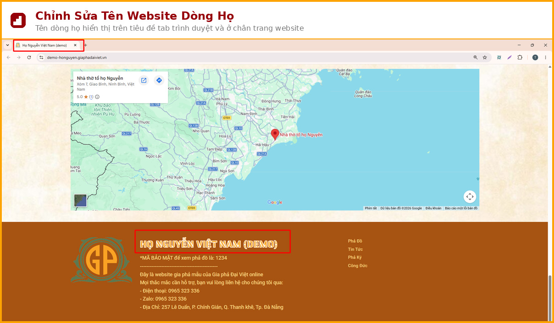The image size is (554, 323).
Task: Click the browser back arrow
Action: [8, 57]
